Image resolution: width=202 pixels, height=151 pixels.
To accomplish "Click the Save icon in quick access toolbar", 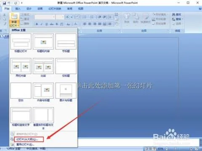I will pos(4,3).
